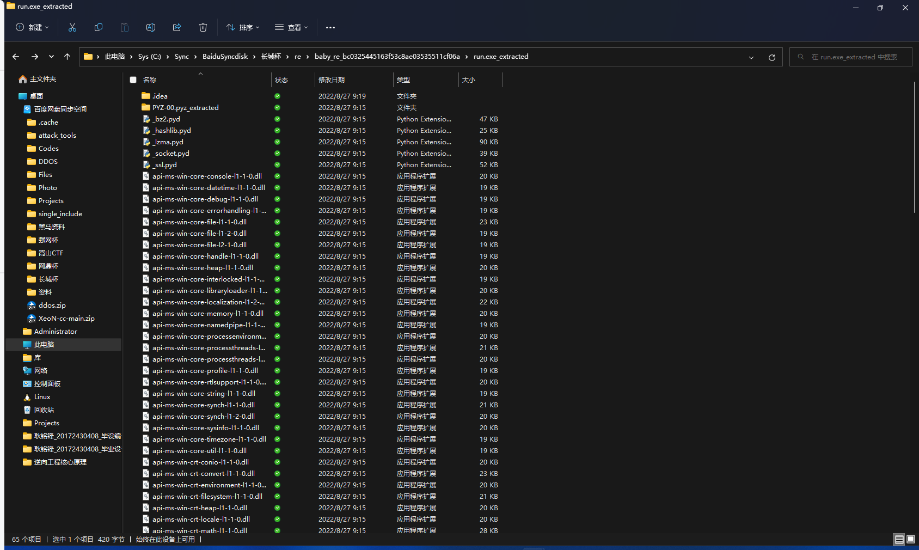Toggle the select-all checkbox in header
Viewport: 919px width, 550px height.
[133, 80]
